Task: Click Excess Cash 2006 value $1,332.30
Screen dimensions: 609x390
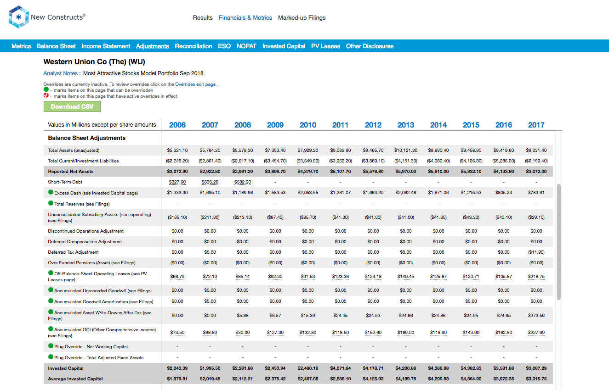Action: click(177, 193)
